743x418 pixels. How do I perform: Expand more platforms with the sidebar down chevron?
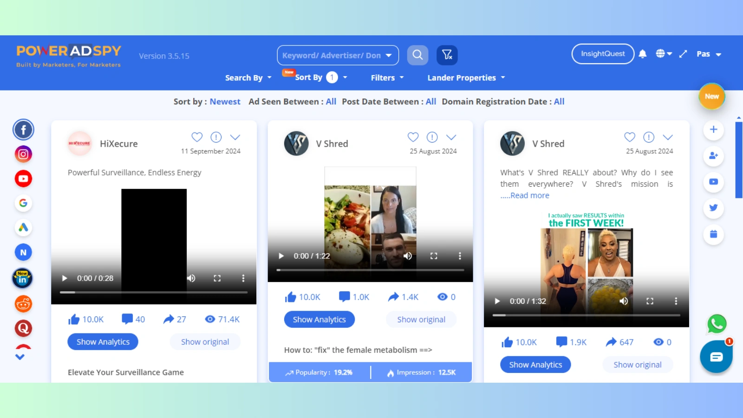click(20, 357)
